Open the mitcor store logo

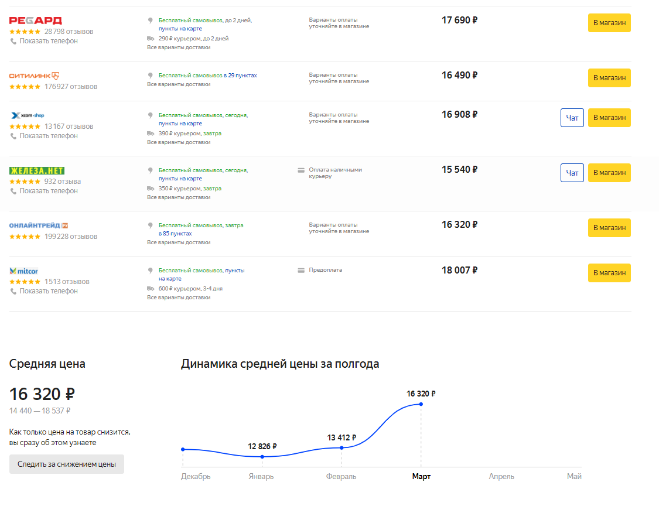tap(24, 271)
